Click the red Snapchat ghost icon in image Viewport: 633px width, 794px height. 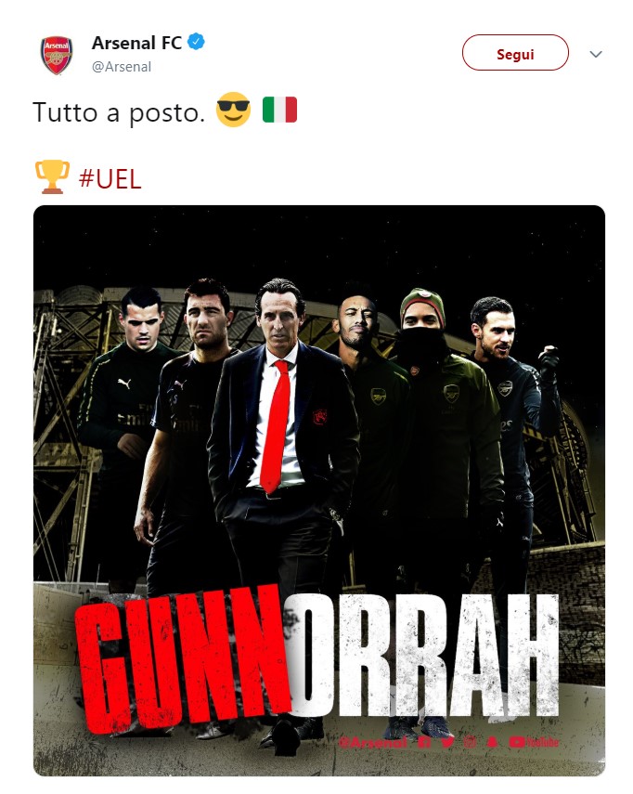(x=492, y=742)
